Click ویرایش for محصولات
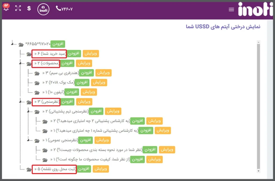Image resolution: width=275 pixels, height=181 pixels. [84, 63]
